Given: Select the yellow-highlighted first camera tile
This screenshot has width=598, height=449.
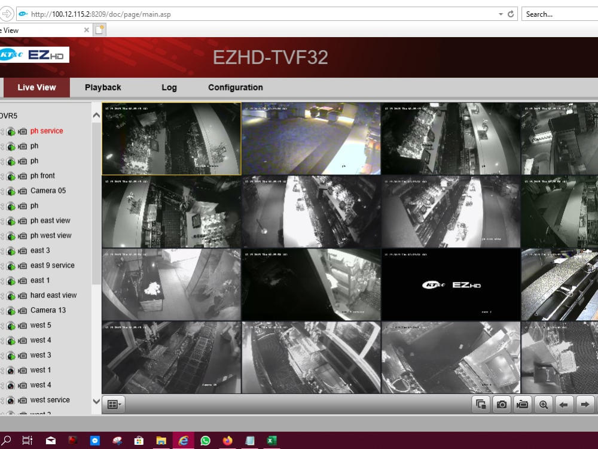Looking at the screenshot, I should 171,139.
